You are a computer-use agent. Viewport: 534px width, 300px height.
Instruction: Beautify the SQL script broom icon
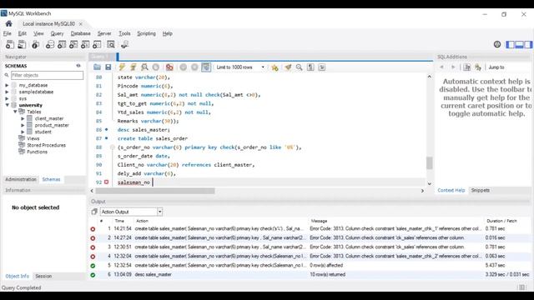pyautogui.click(x=288, y=67)
